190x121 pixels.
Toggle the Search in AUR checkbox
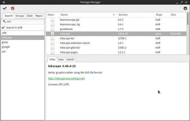pyautogui.click(x=3, y=28)
